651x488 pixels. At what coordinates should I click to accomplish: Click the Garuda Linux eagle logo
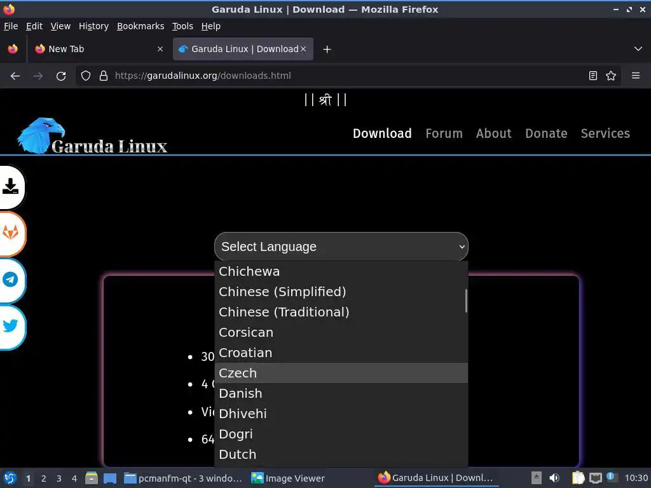click(92, 136)
